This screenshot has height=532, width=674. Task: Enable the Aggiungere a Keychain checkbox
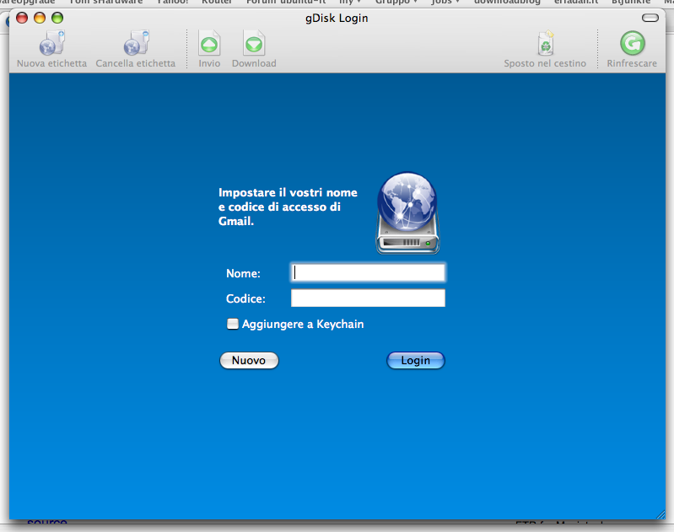[x=233, y=324]
